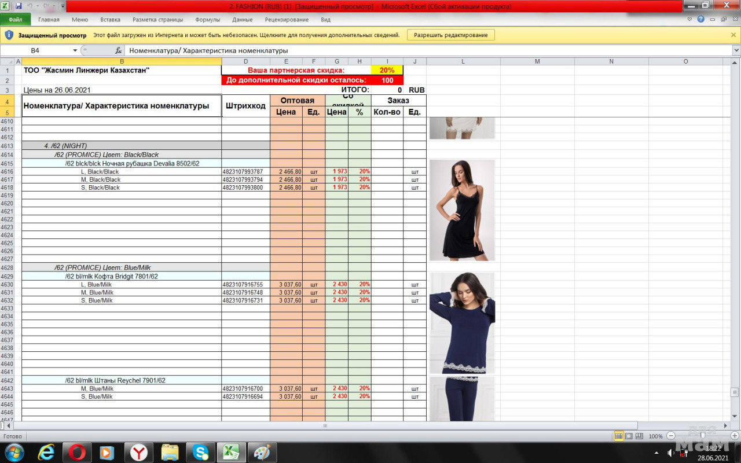Click the fx Insert Function icon
741x463 pixels.
tap(118, 50)
